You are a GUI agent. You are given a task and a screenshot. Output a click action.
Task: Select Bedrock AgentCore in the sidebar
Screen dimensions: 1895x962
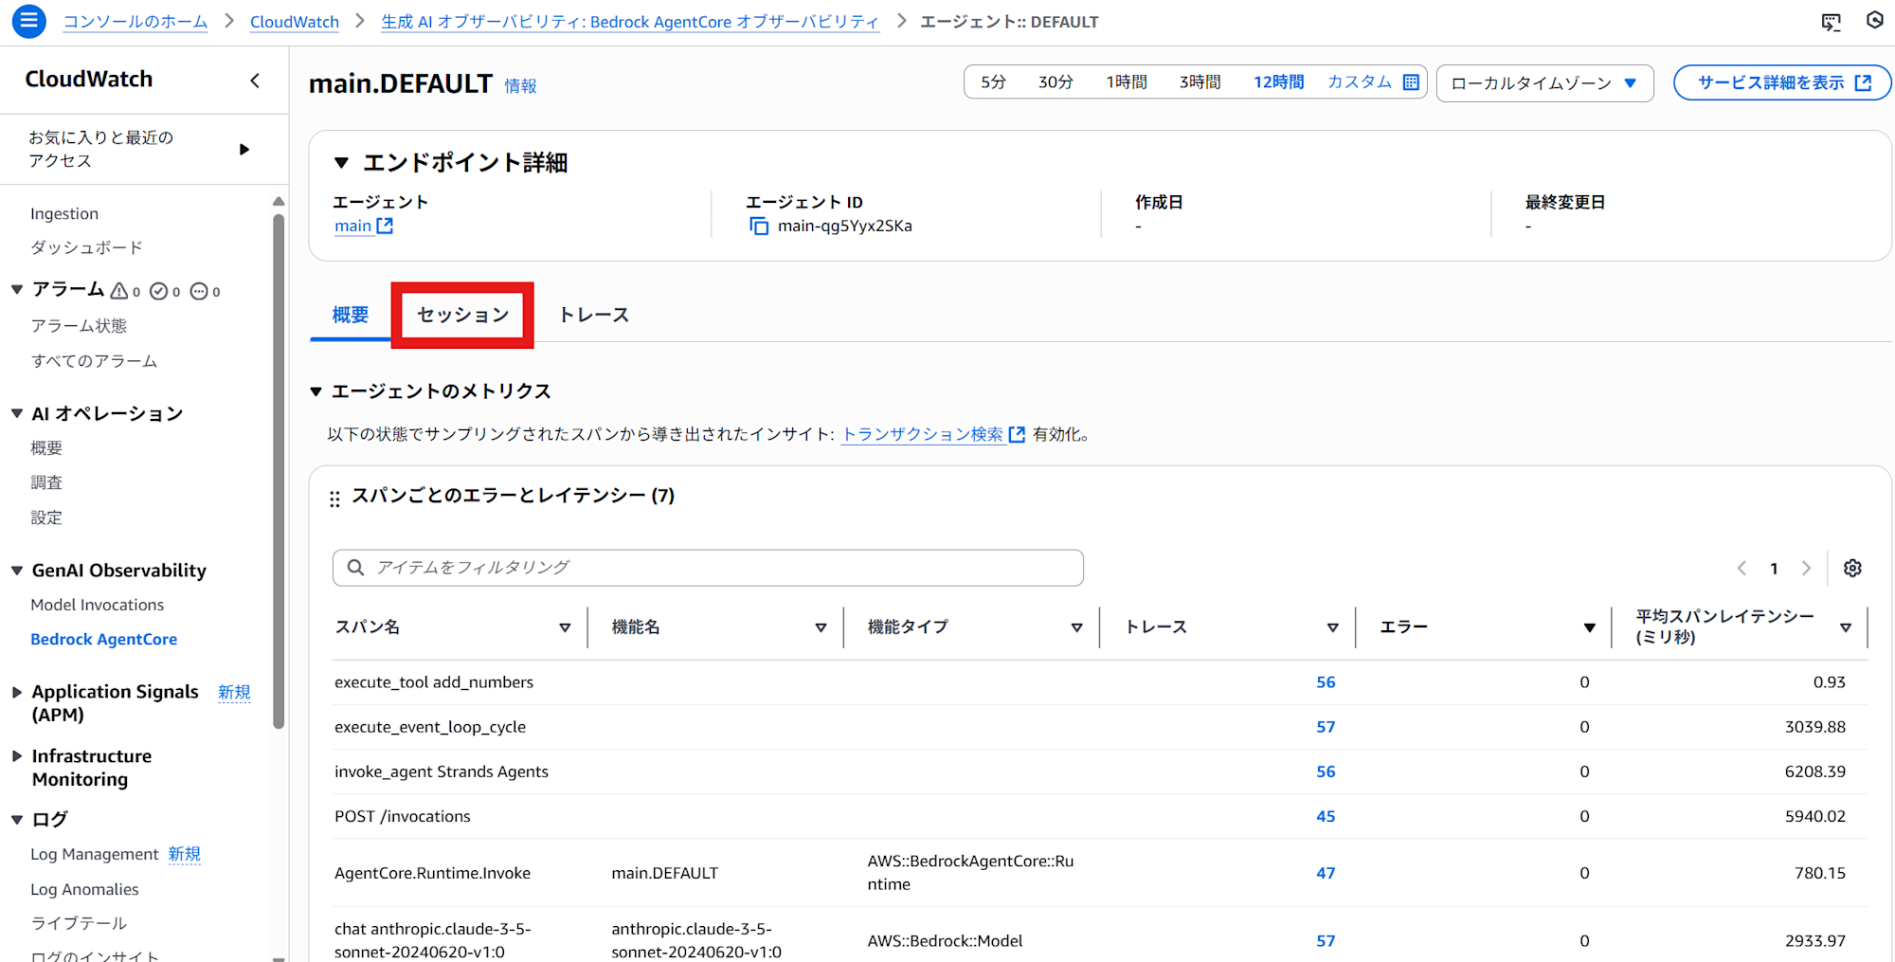point(103,639)
